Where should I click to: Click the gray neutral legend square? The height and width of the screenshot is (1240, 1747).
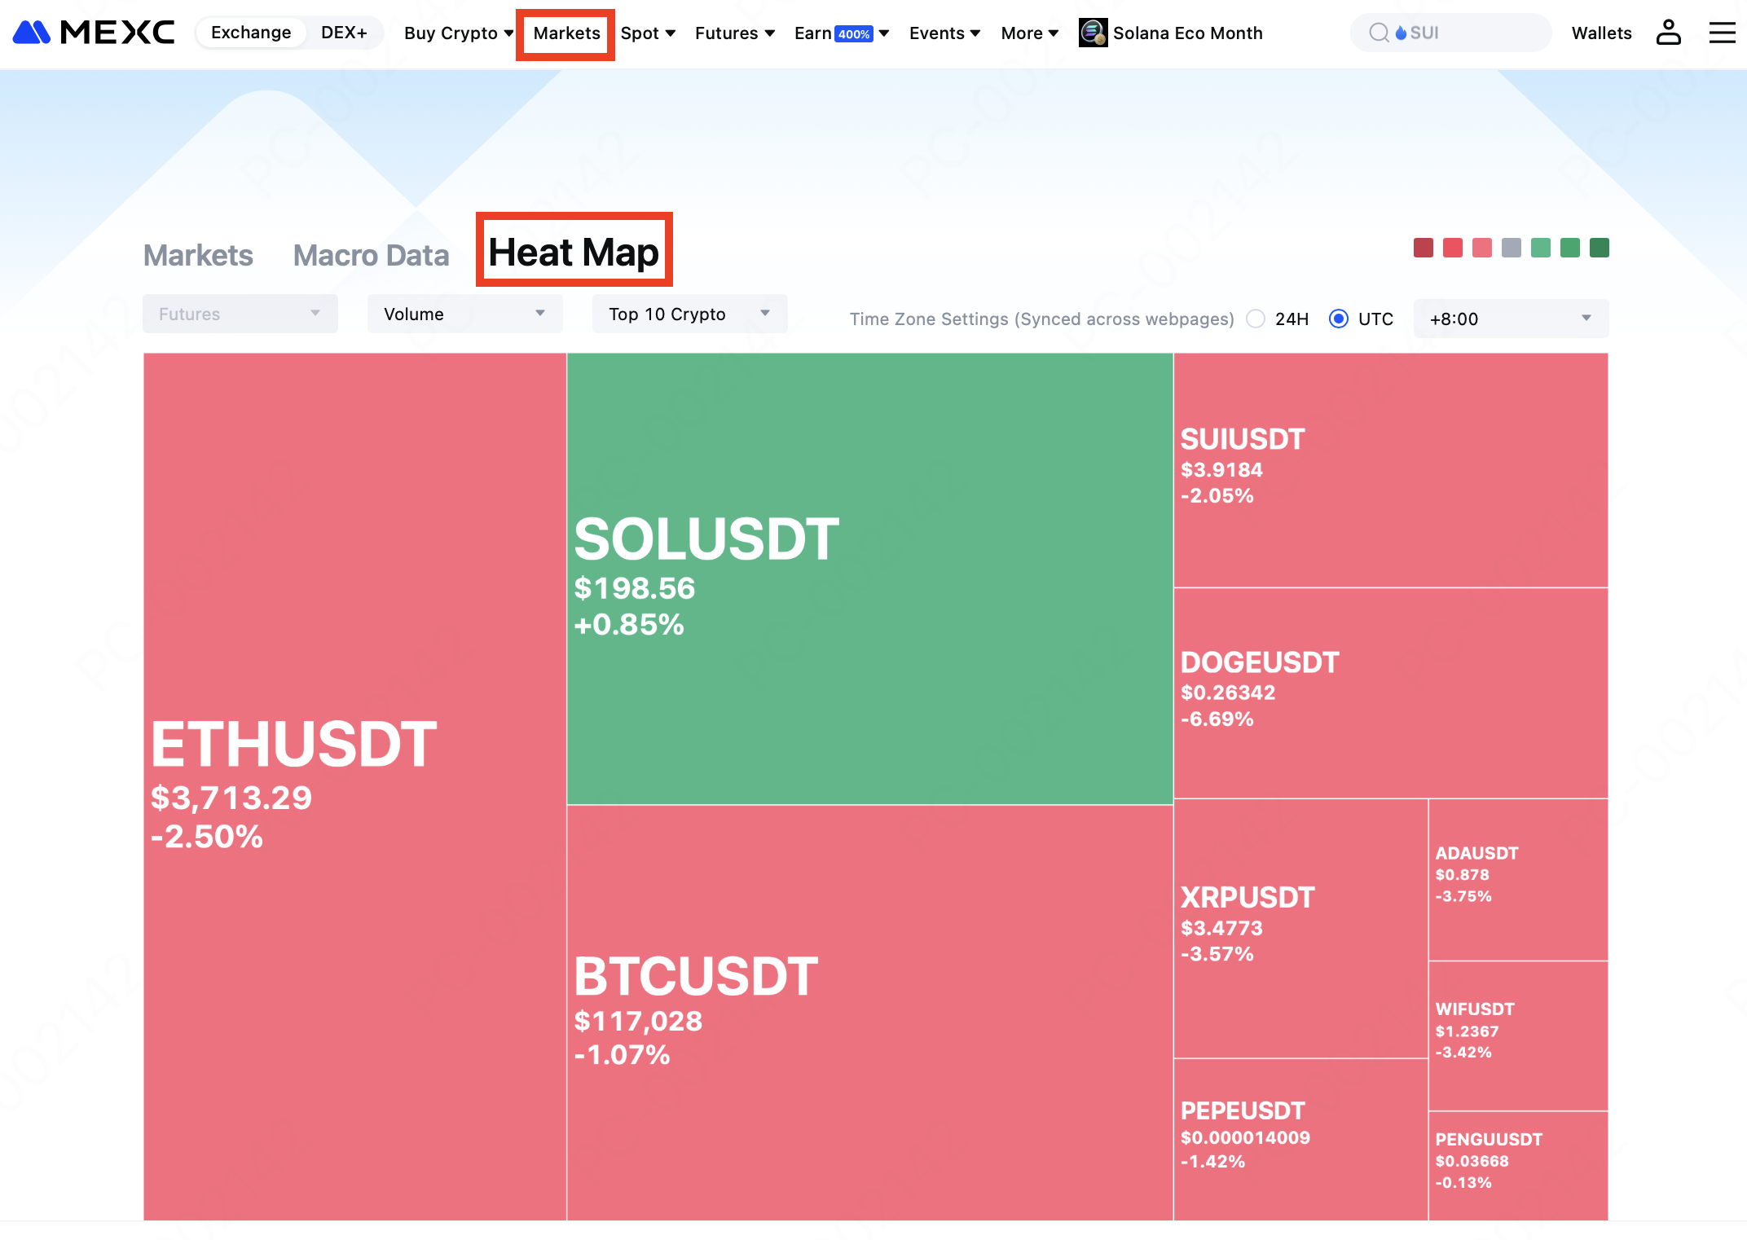(1511, 248)
